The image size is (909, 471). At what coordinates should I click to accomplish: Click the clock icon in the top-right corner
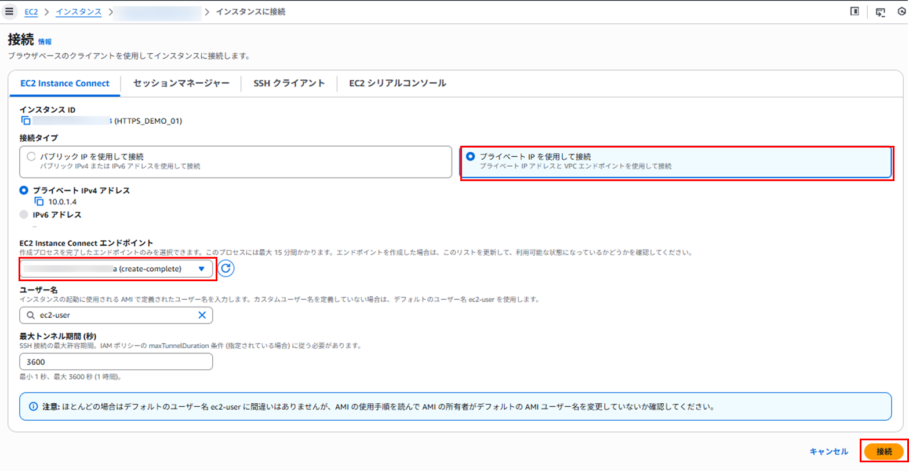point(903,12)
